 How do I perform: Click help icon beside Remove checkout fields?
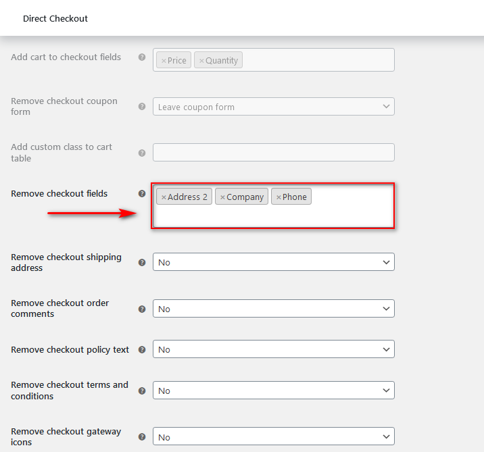pos(142,193)
